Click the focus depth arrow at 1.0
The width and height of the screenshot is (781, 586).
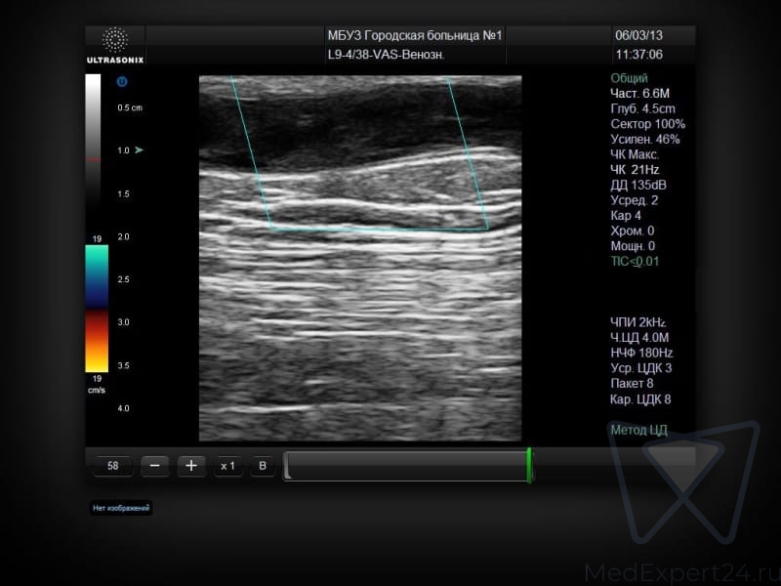pyautogui.click(x=139, y=150)
